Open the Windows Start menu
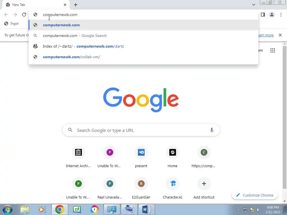The height and width of the screenshot is (215, 287). (x=8, y=209)
